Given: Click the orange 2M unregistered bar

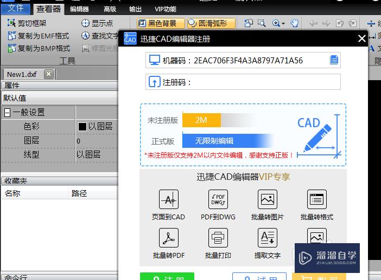Looking at the screenshot, I should [201, 120].
